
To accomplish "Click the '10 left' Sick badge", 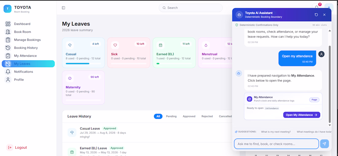I will (x=140, y=44).
